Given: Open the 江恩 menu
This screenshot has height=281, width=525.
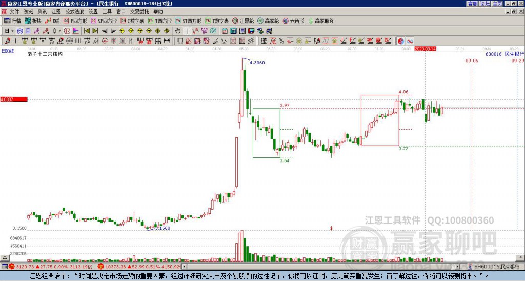Looking at the screenshot, I should pos(56,12).
